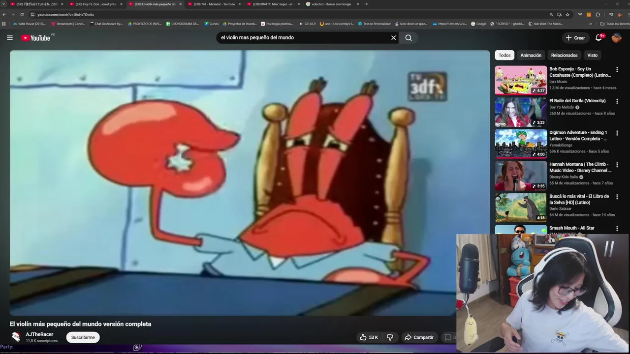630x354 pixels.
Task: Clear the search box with the X icon
Action: [393, 38]
